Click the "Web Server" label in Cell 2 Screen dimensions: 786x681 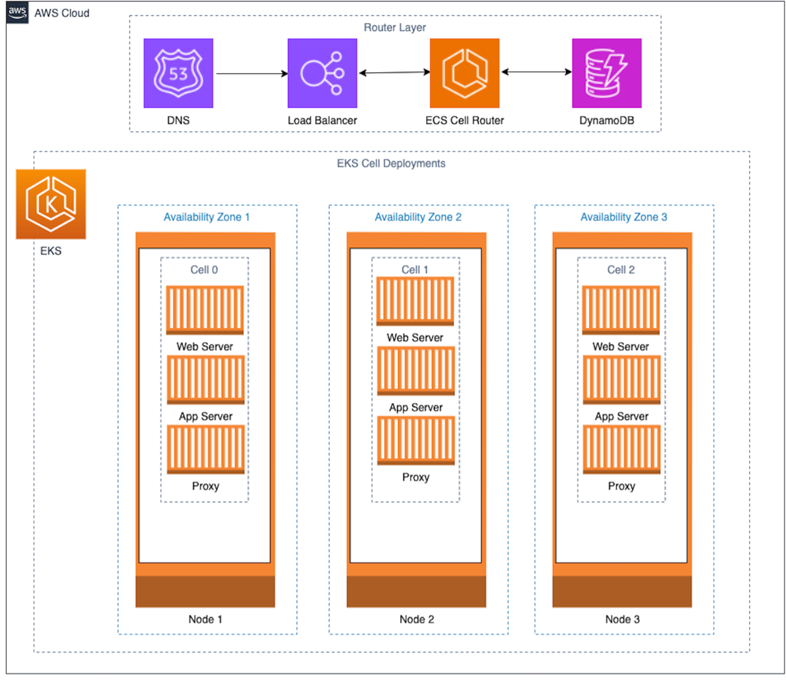[621, 347]
